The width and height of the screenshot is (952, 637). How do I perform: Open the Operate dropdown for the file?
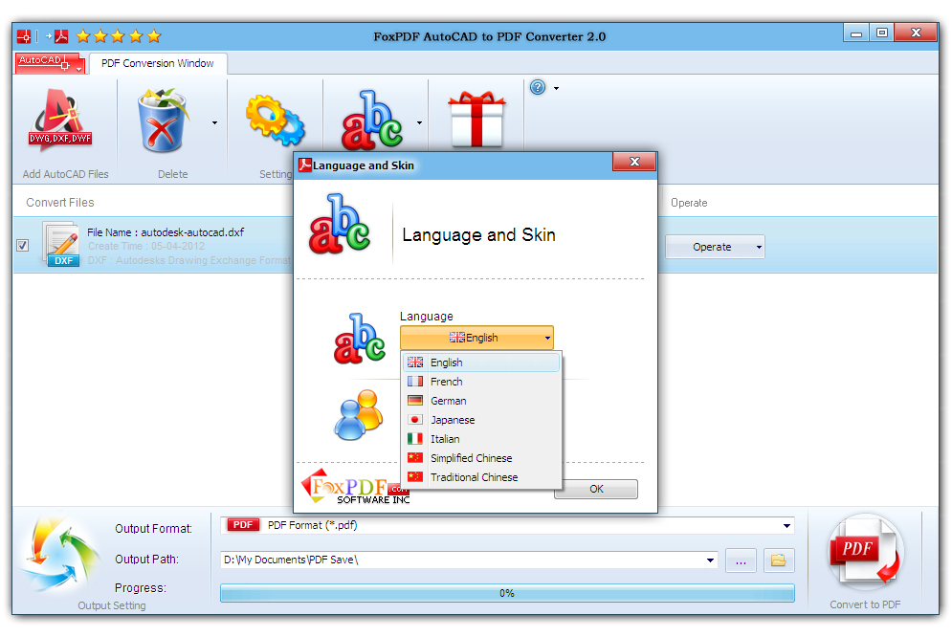(x=715, y=247)
